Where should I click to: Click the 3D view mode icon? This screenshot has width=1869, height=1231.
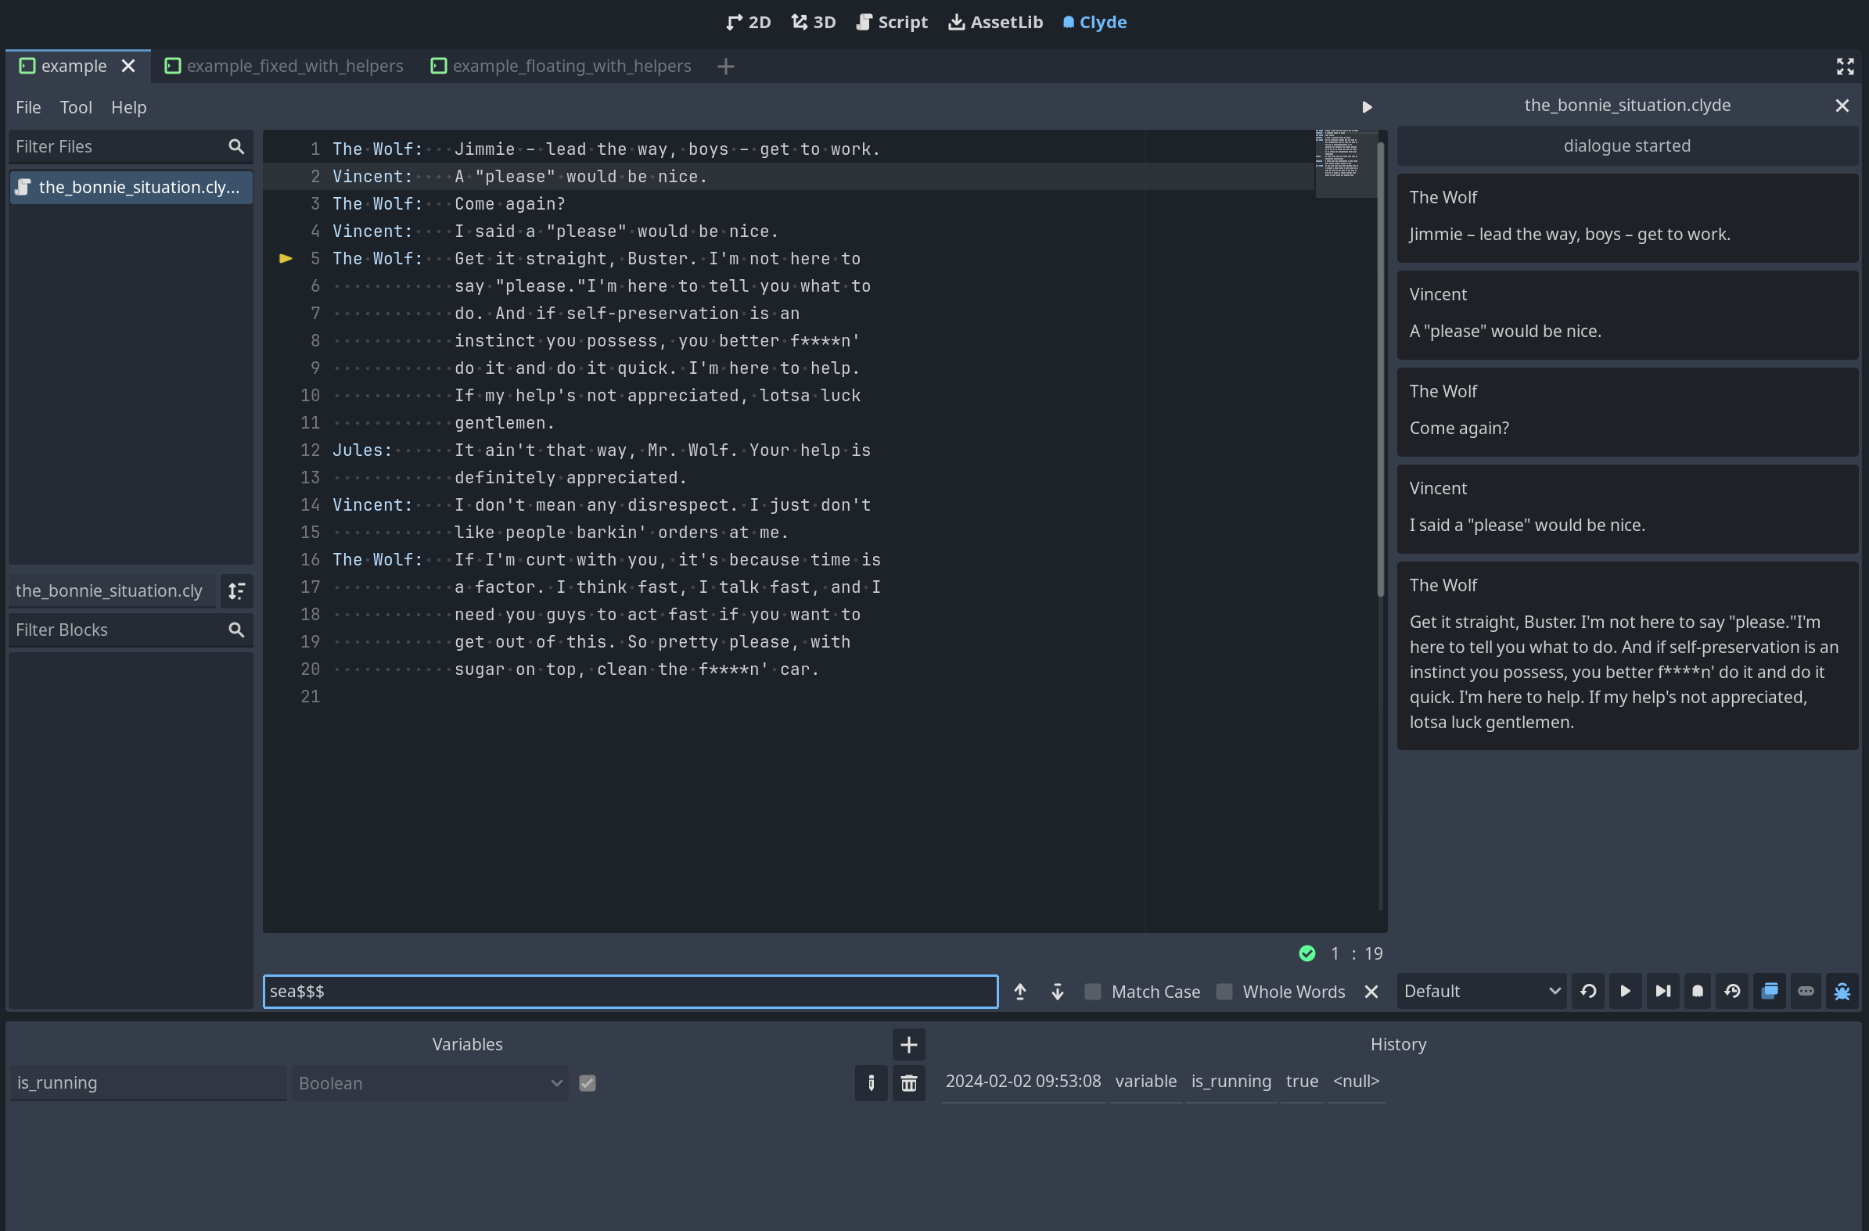tap(821, 22)
